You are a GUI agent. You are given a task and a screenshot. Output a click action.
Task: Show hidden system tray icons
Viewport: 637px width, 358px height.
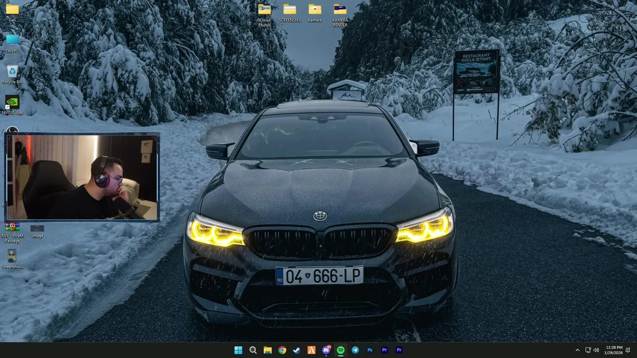[x=577, y=350]
